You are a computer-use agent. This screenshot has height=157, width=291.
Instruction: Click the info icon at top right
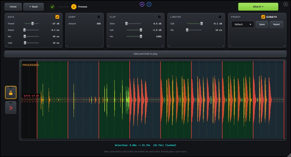click(x=285, y=4)
